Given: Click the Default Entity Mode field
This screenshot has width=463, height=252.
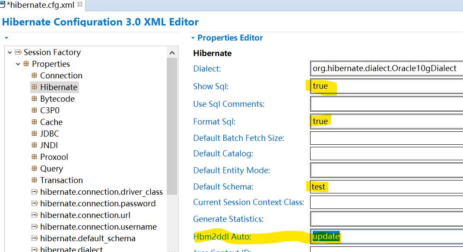Looking at the screenshot, I should (387, 170).
